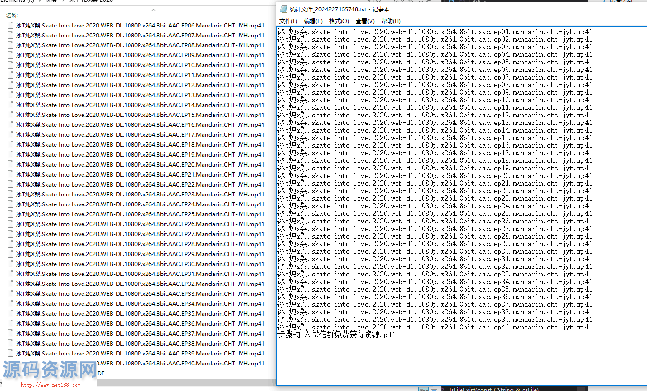Click the file icon of the EP26 video in Explorer

pyautogui.click(x=10, y=224)
